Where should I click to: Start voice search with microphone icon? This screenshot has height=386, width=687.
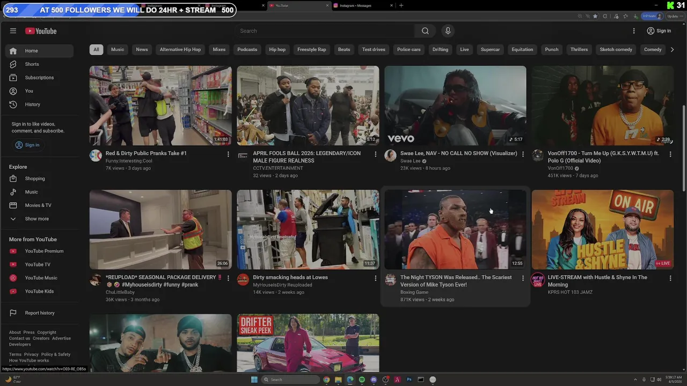(x=448, y=31)
